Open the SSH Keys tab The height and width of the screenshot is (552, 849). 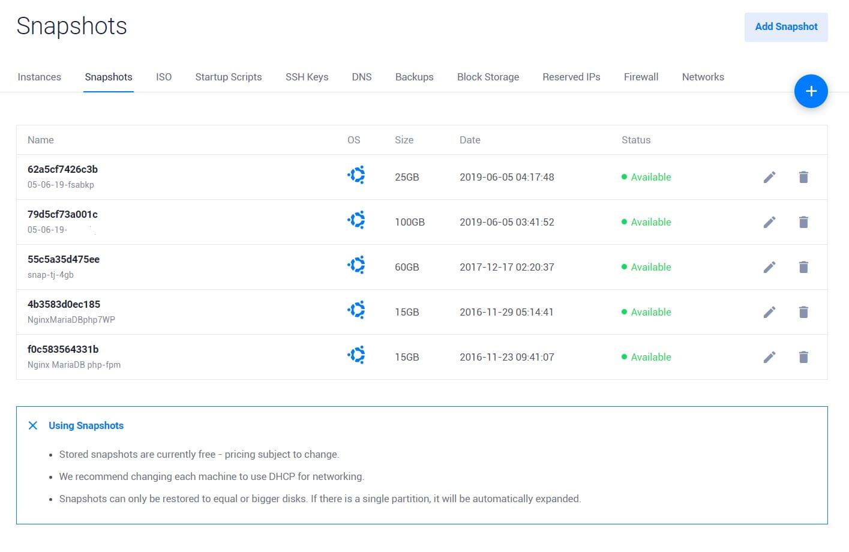tap(307, 77)
